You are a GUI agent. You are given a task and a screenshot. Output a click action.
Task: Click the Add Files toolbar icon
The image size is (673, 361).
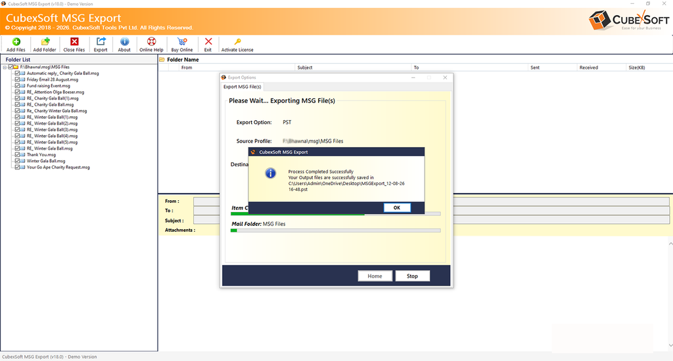(16, 41)
